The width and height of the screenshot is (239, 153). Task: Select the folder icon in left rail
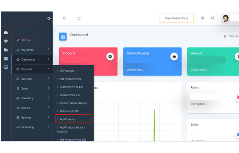click(6, 50)
